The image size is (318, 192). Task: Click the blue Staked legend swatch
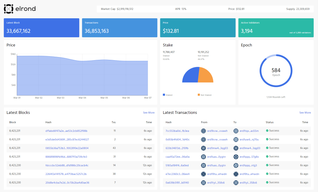[164, 95]
